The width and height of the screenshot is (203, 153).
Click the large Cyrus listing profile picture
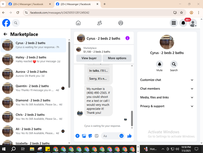click(x=167, y=42)
